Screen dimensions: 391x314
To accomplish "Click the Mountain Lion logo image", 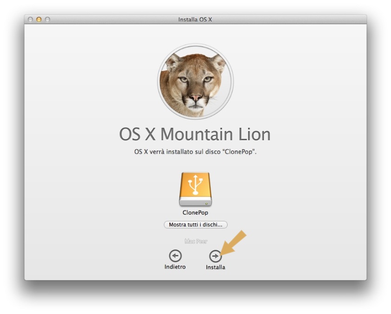I will (x=195, y=82).
